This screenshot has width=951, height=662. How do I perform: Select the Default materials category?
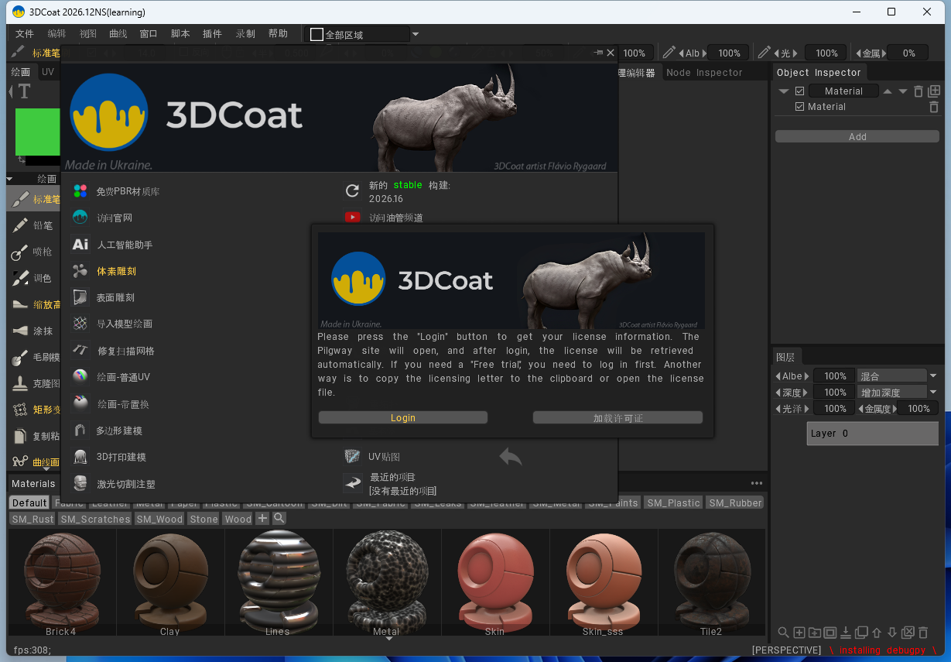pyautogui.click(x=29, y=503)
